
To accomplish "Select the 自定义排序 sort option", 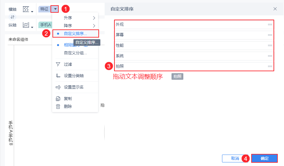I will [x=75, y=33].
